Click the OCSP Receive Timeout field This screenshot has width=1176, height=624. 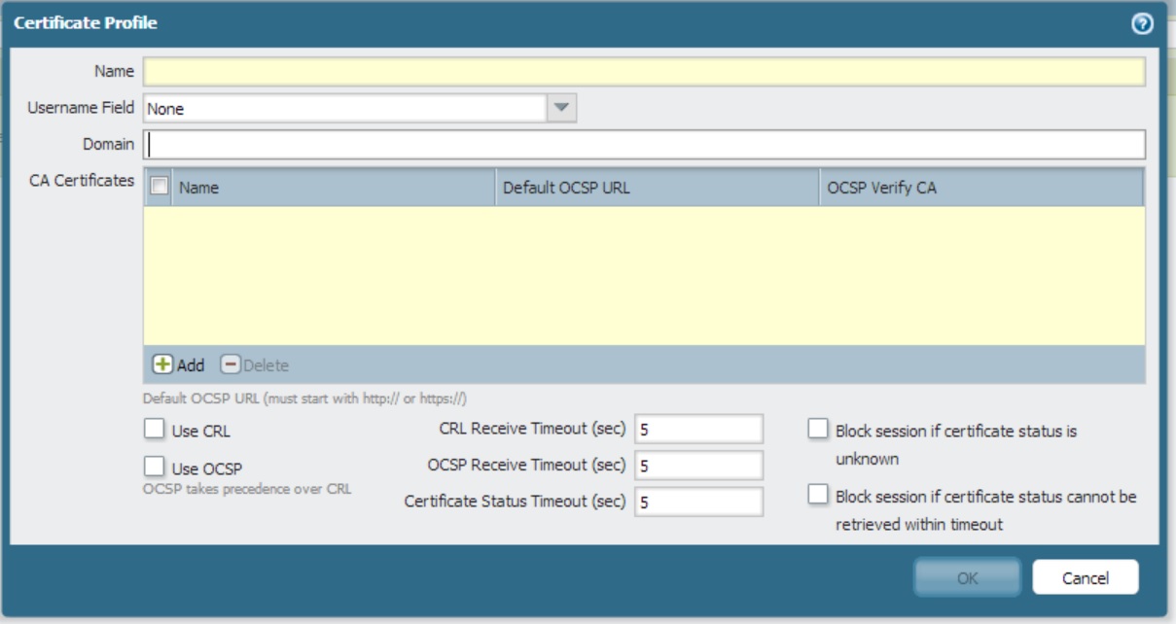[x=698, y=466]
